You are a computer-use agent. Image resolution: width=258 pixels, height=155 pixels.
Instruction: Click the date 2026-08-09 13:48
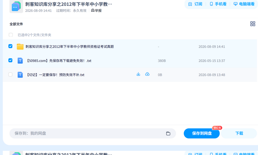tap(212, 75)
